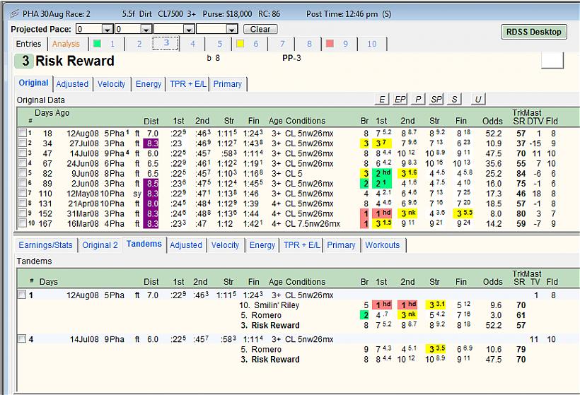Click the purple 8.0 distance on 21Apr08 row
Screen dimensions: 580x395
151,204
